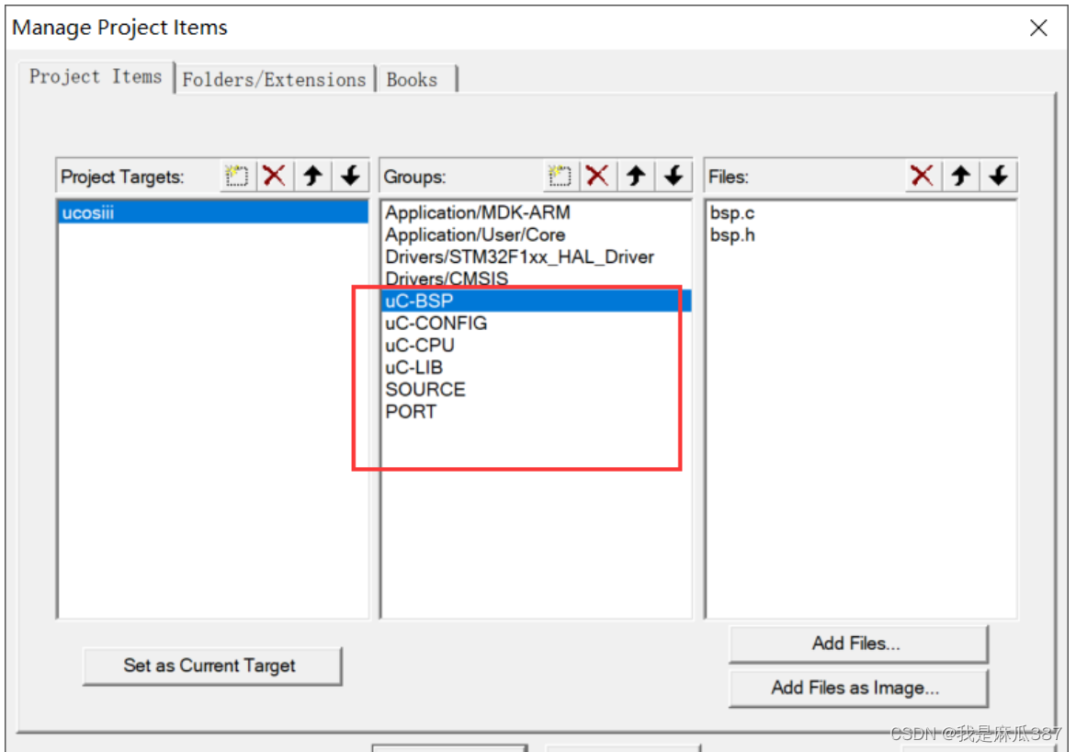The image size is (1076, 752).
Task: Open the Books tab
Action: [411, 79]
